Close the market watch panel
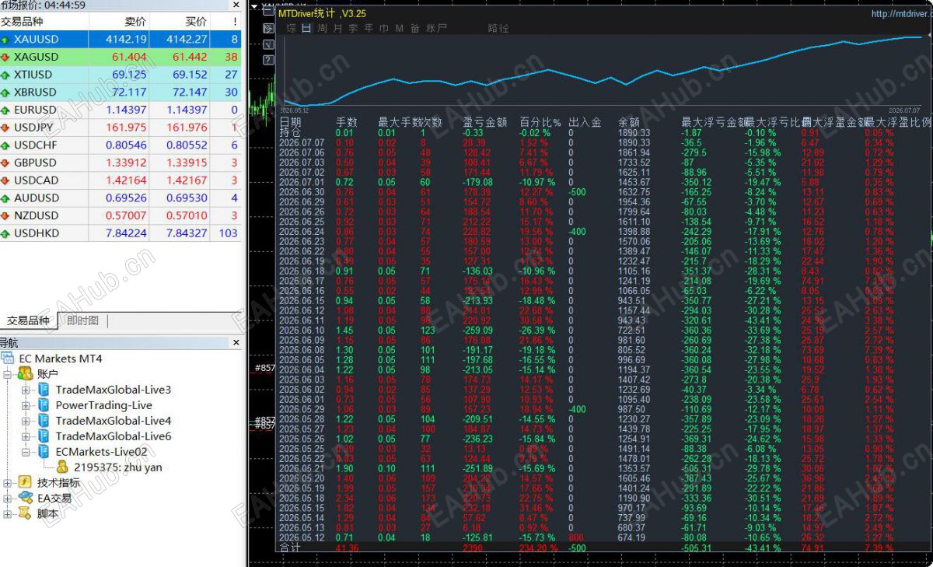Image resolution: width=933 pixels, height=567 pixels. tap(236, 5)
